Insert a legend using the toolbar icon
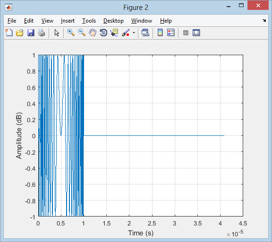 (x=170, y=33)
